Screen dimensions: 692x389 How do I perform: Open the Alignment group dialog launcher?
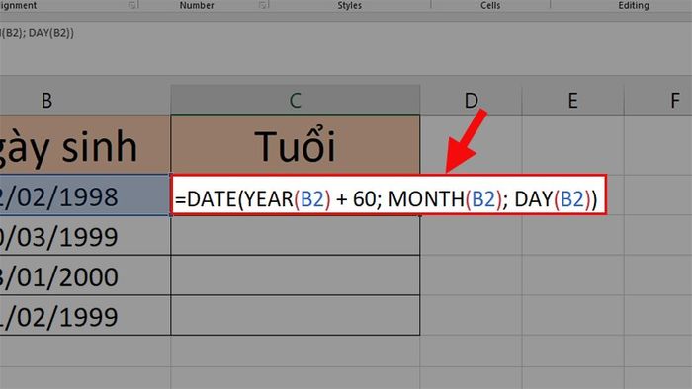tap(131, 5)
